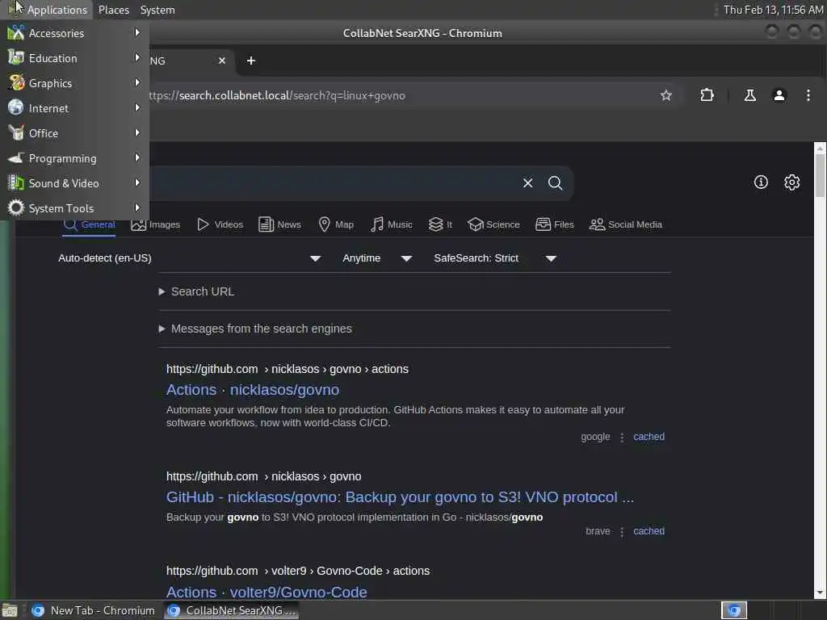Screen dimensions: 827x620
Task: Submit search with magnifier icon
Action: click(x=555, y=183)
